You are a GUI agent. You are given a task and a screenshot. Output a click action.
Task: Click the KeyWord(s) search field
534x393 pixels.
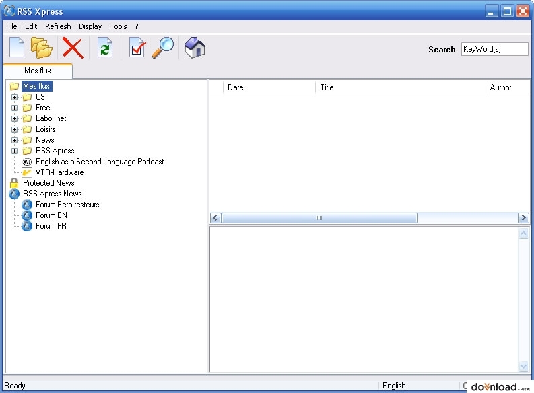point(495,49)
